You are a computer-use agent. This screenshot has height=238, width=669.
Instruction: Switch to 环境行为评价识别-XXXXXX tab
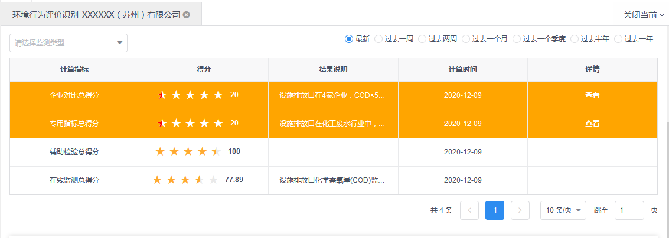96,15
